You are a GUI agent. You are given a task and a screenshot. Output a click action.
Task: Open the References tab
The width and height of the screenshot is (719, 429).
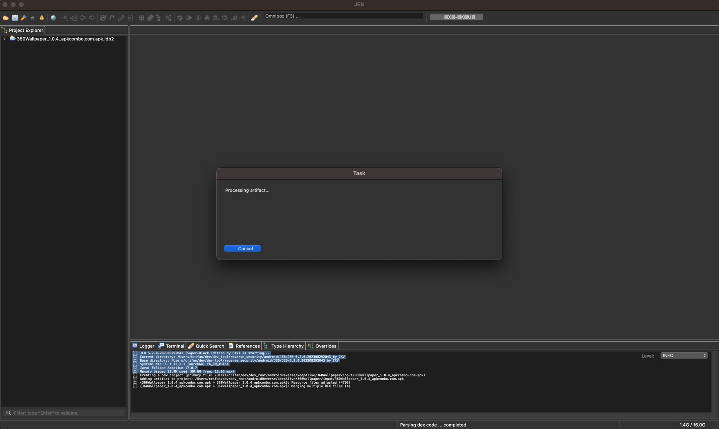pyautogui.click(x=244, y=346)
